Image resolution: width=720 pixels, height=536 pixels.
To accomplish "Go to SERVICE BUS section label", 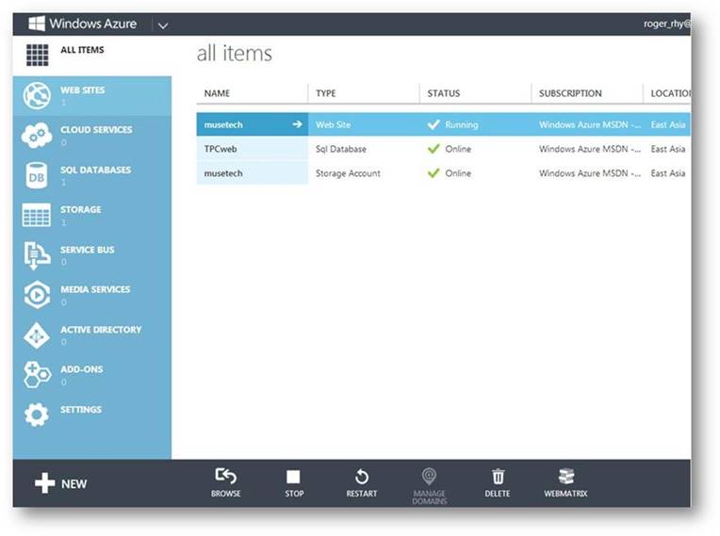I will [x=88, y=250].
